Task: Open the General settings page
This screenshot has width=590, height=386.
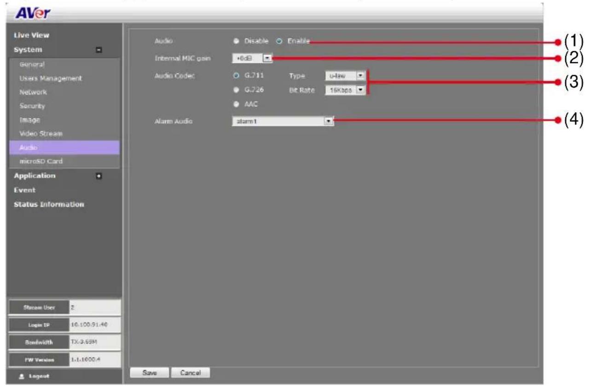Action: tap(32, 64)
